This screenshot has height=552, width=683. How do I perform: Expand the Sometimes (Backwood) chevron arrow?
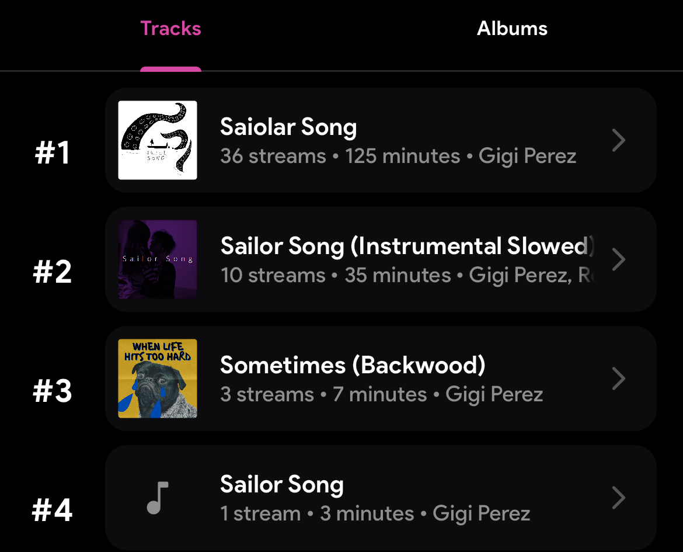pyautogui.click(x=618, y=379)
